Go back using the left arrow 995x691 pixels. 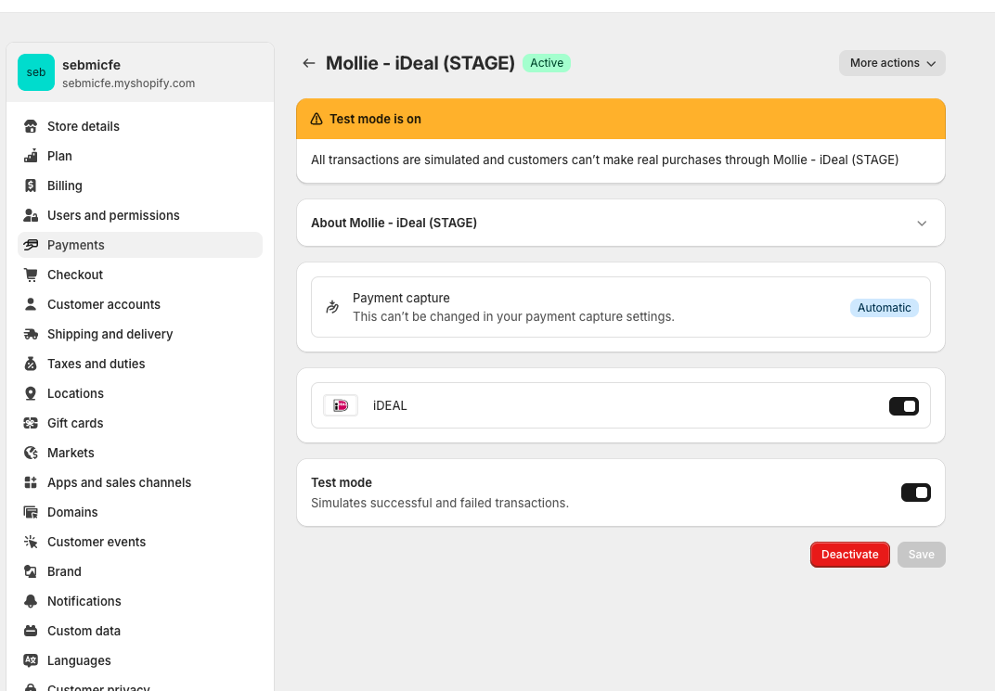click(309, 63)
